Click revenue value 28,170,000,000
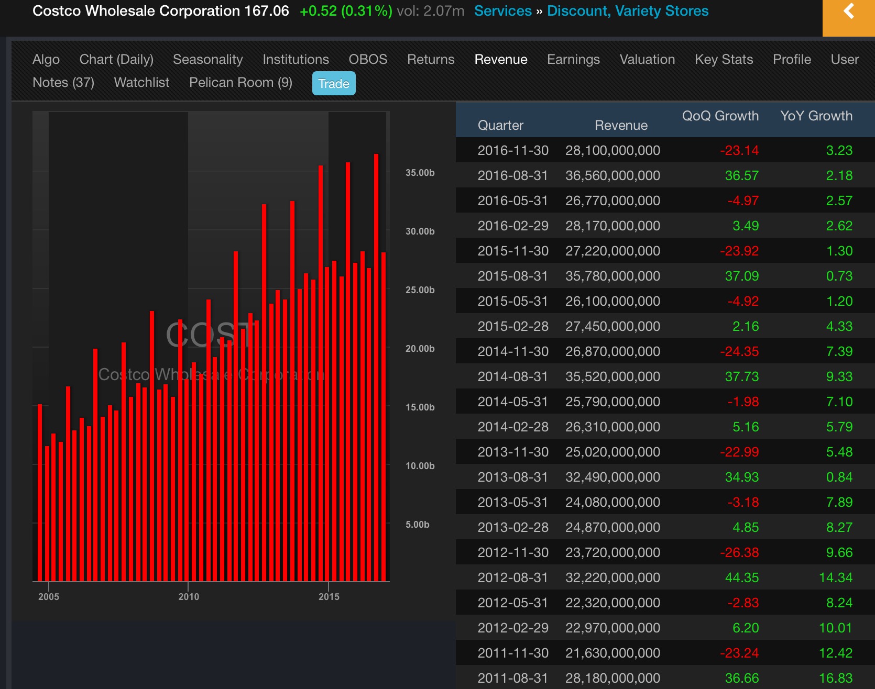Image resolution: width=875 pixels, height=689 pixels. click(612, 226)
